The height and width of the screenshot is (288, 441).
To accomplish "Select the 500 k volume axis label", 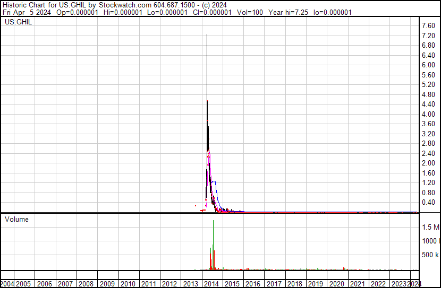I will (x=430, y=255).
